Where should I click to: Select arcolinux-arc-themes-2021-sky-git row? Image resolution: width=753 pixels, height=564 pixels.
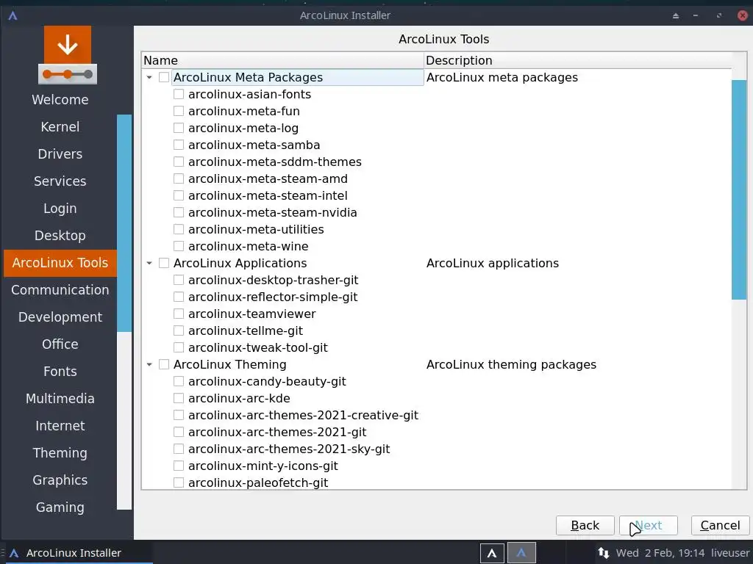(x=289, y=449)
